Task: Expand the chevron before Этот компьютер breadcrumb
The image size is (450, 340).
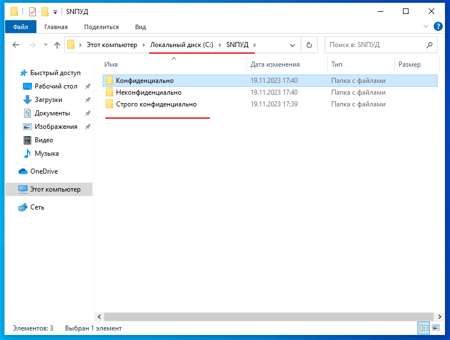Action: [80, 45]
